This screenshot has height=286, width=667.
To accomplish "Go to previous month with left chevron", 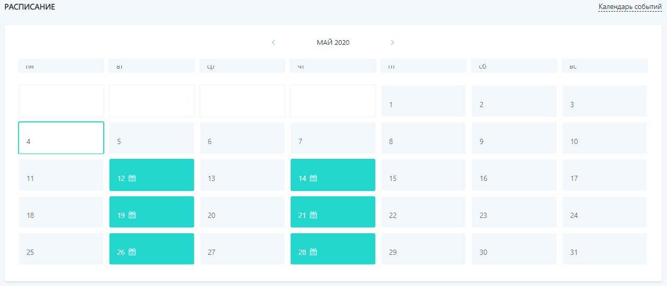I will (273, 43).
